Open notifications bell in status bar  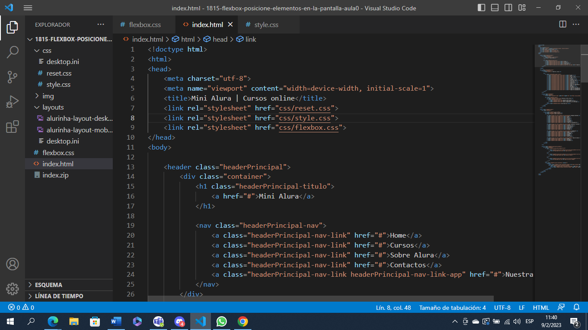coord(577,308)
